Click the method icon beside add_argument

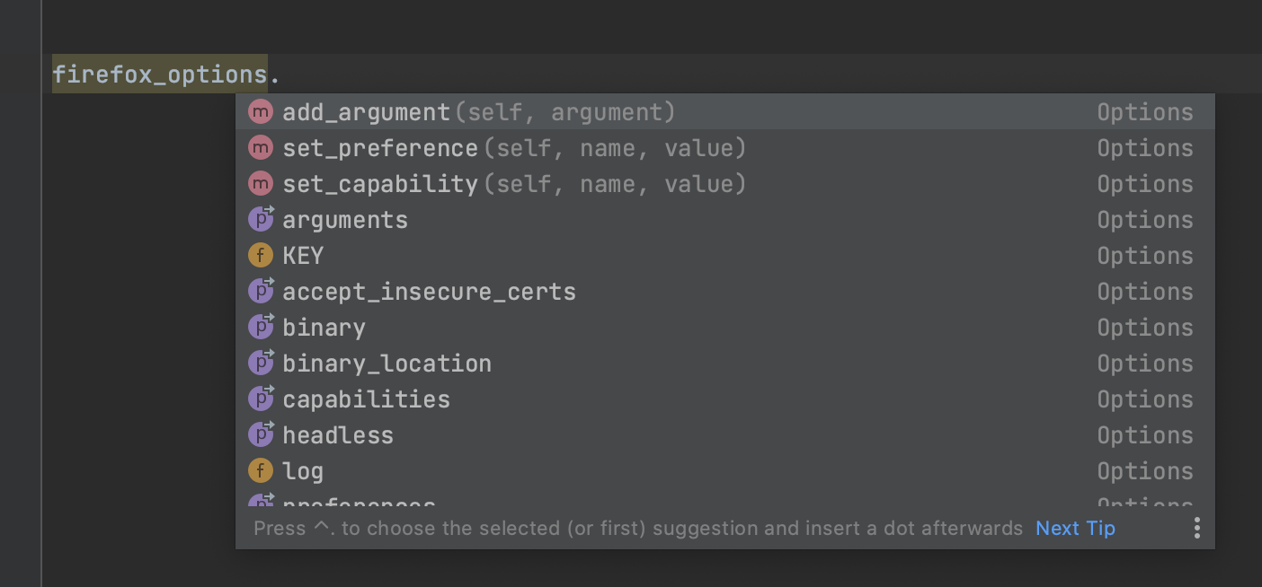(260, 112)
